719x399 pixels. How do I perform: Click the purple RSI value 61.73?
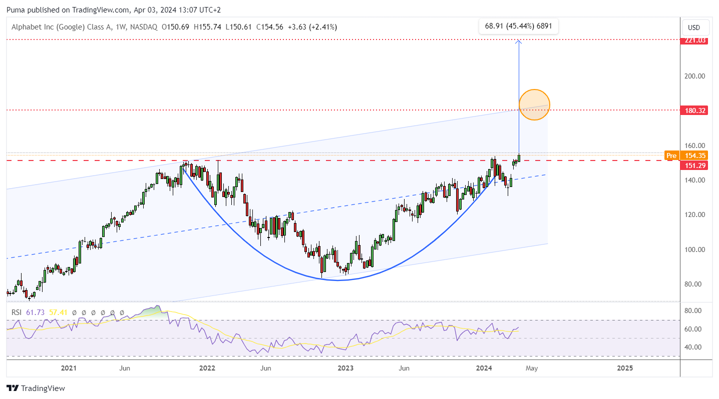point(35,312)
